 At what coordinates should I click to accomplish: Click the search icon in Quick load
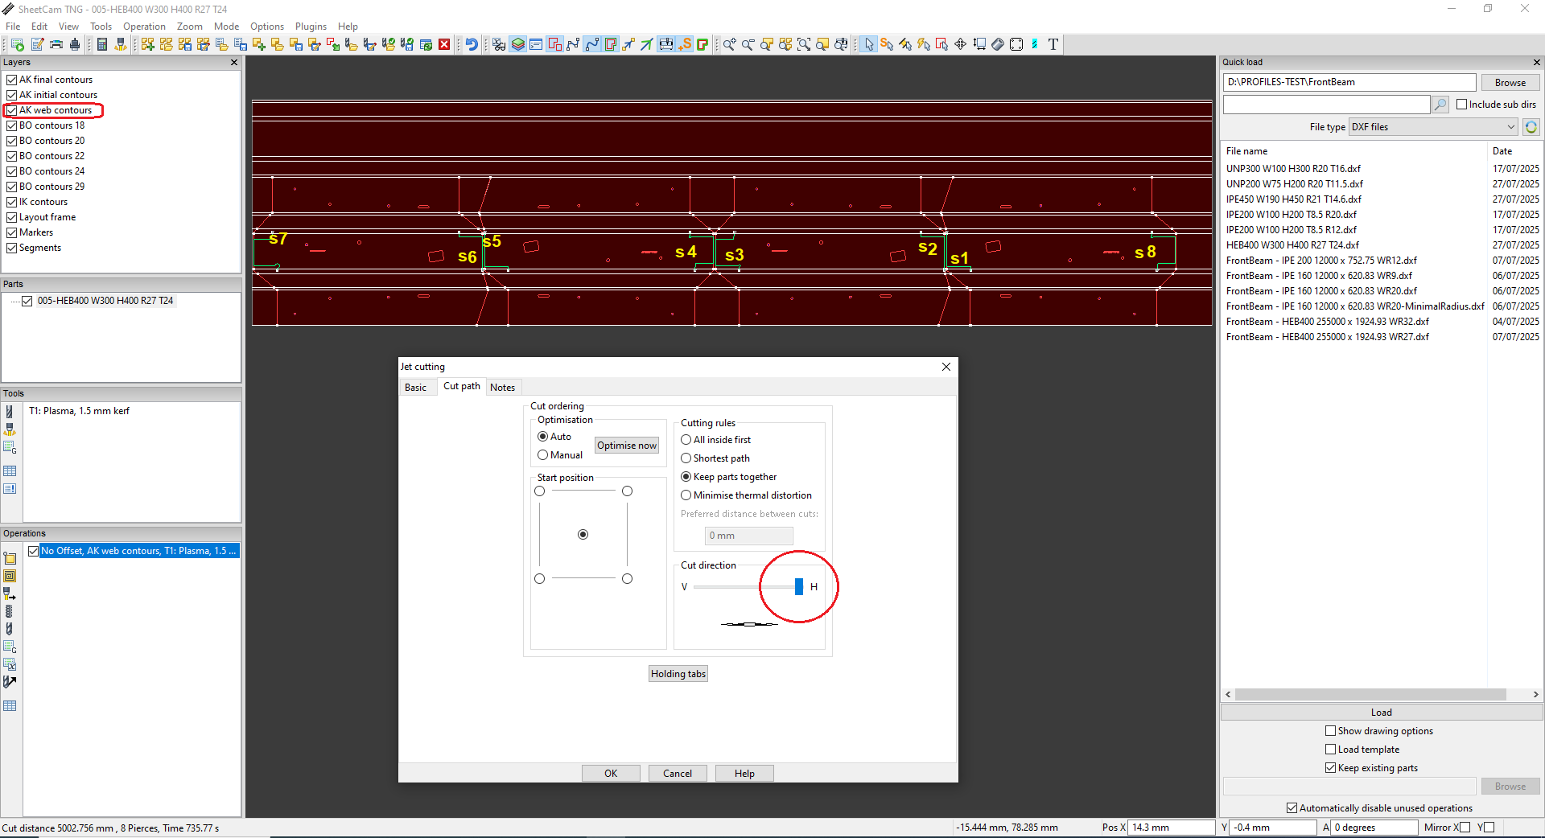click(x=1440, y=105)
